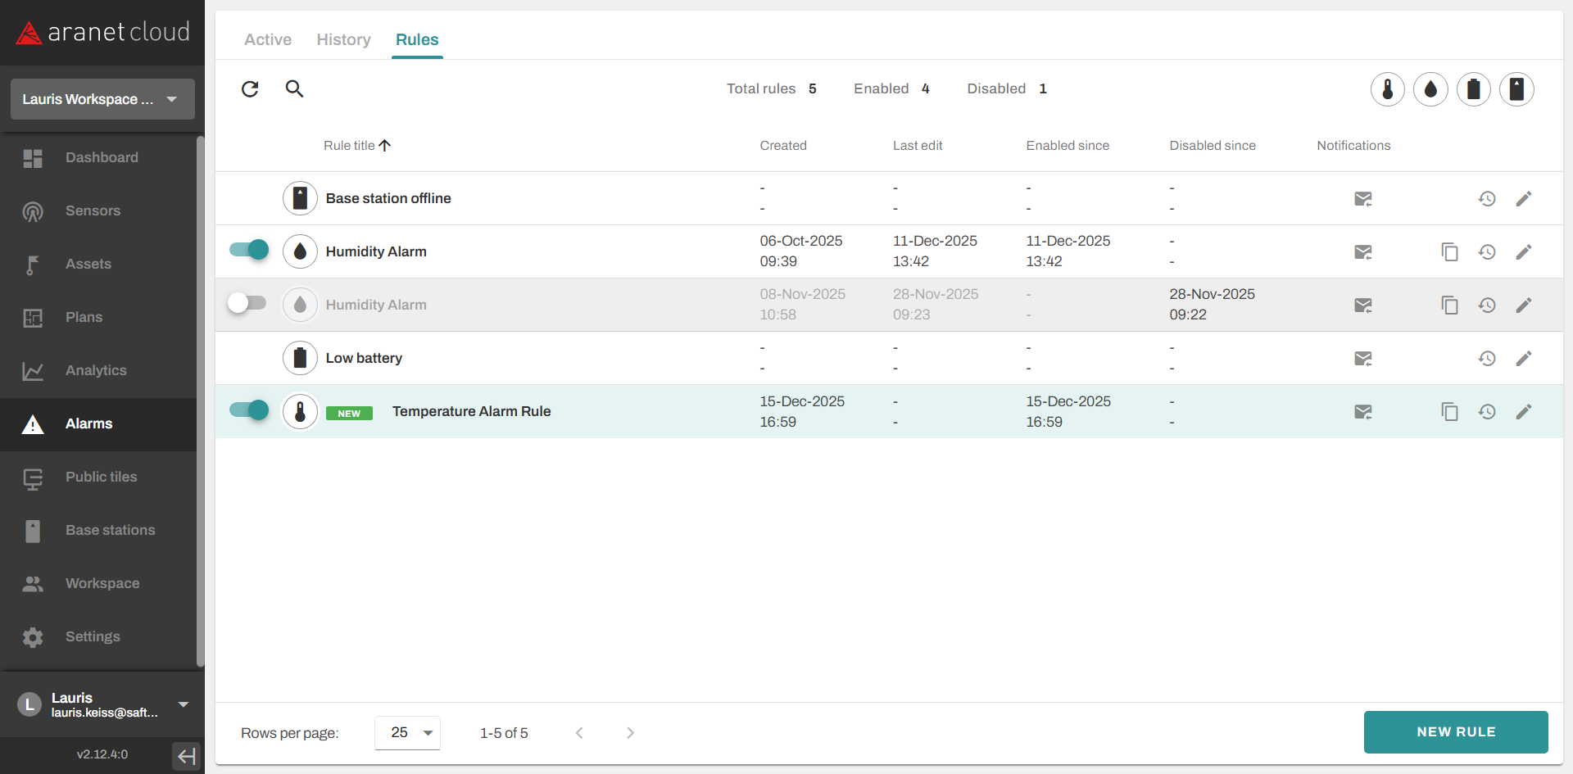Image resolution: width=1573 pixels, height=774 pixels.
Task: Open the rules search icon
Action: (x=294, y=88)
